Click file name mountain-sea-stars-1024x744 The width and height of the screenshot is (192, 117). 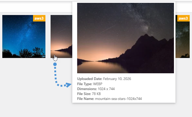tap(110, 99)
